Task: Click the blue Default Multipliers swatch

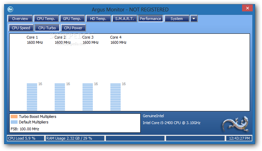Action: pyautogui.click(x=14, y=122)
